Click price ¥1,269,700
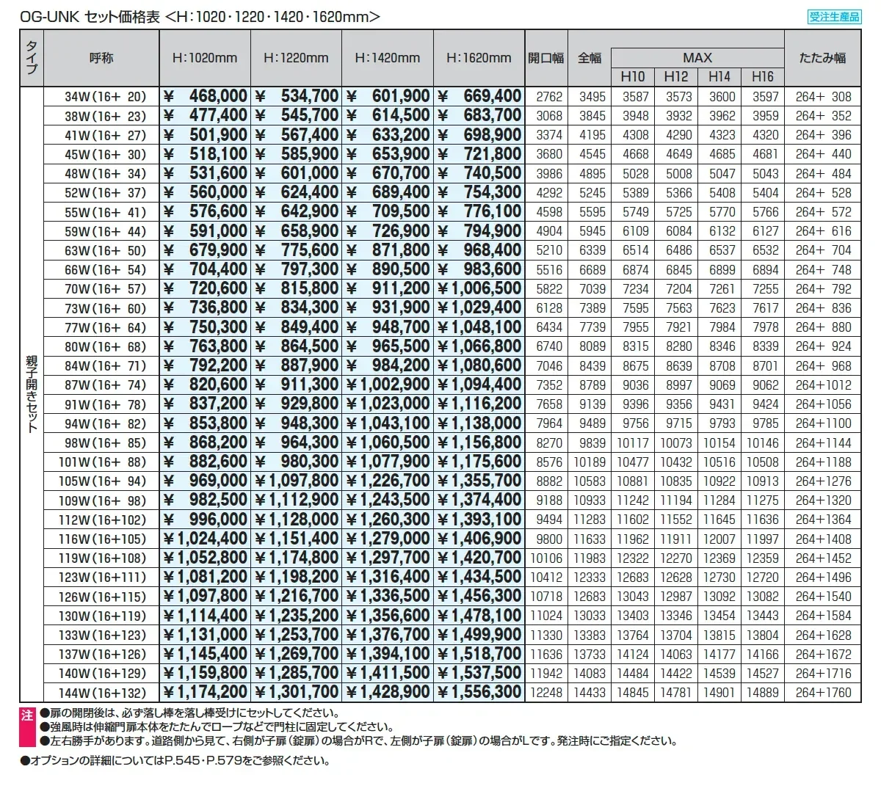 297,654
